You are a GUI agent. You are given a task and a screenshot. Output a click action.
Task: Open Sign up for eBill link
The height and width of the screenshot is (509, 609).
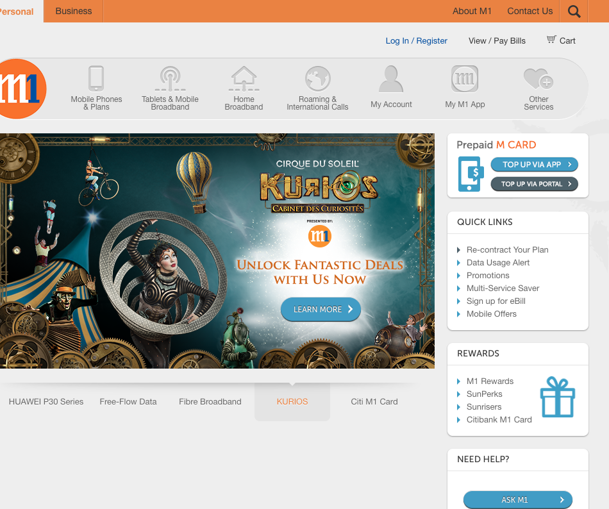click(x=496, y=301)
